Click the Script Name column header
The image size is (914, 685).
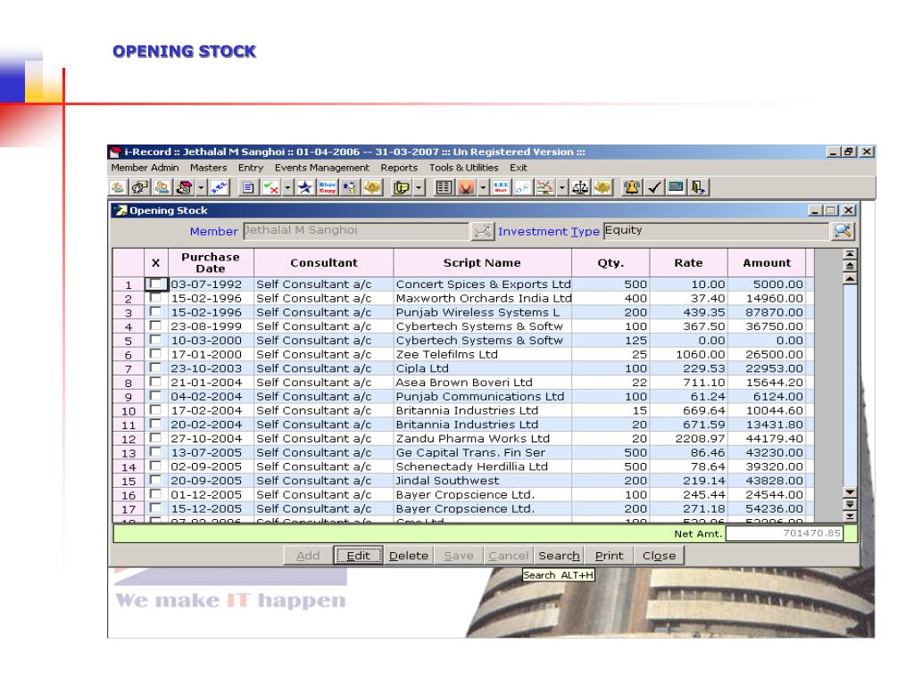pos(482,263)
